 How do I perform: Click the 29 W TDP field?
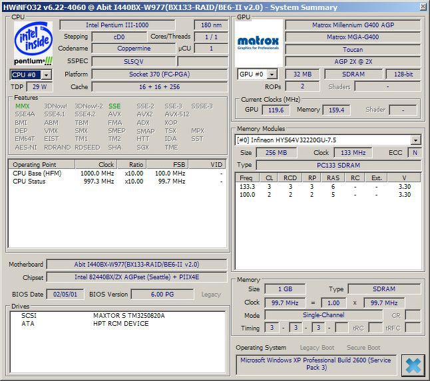click(39, 87)
